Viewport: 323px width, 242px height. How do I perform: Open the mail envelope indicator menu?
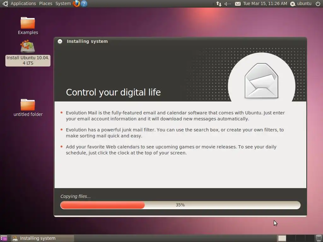click(238, 4)
